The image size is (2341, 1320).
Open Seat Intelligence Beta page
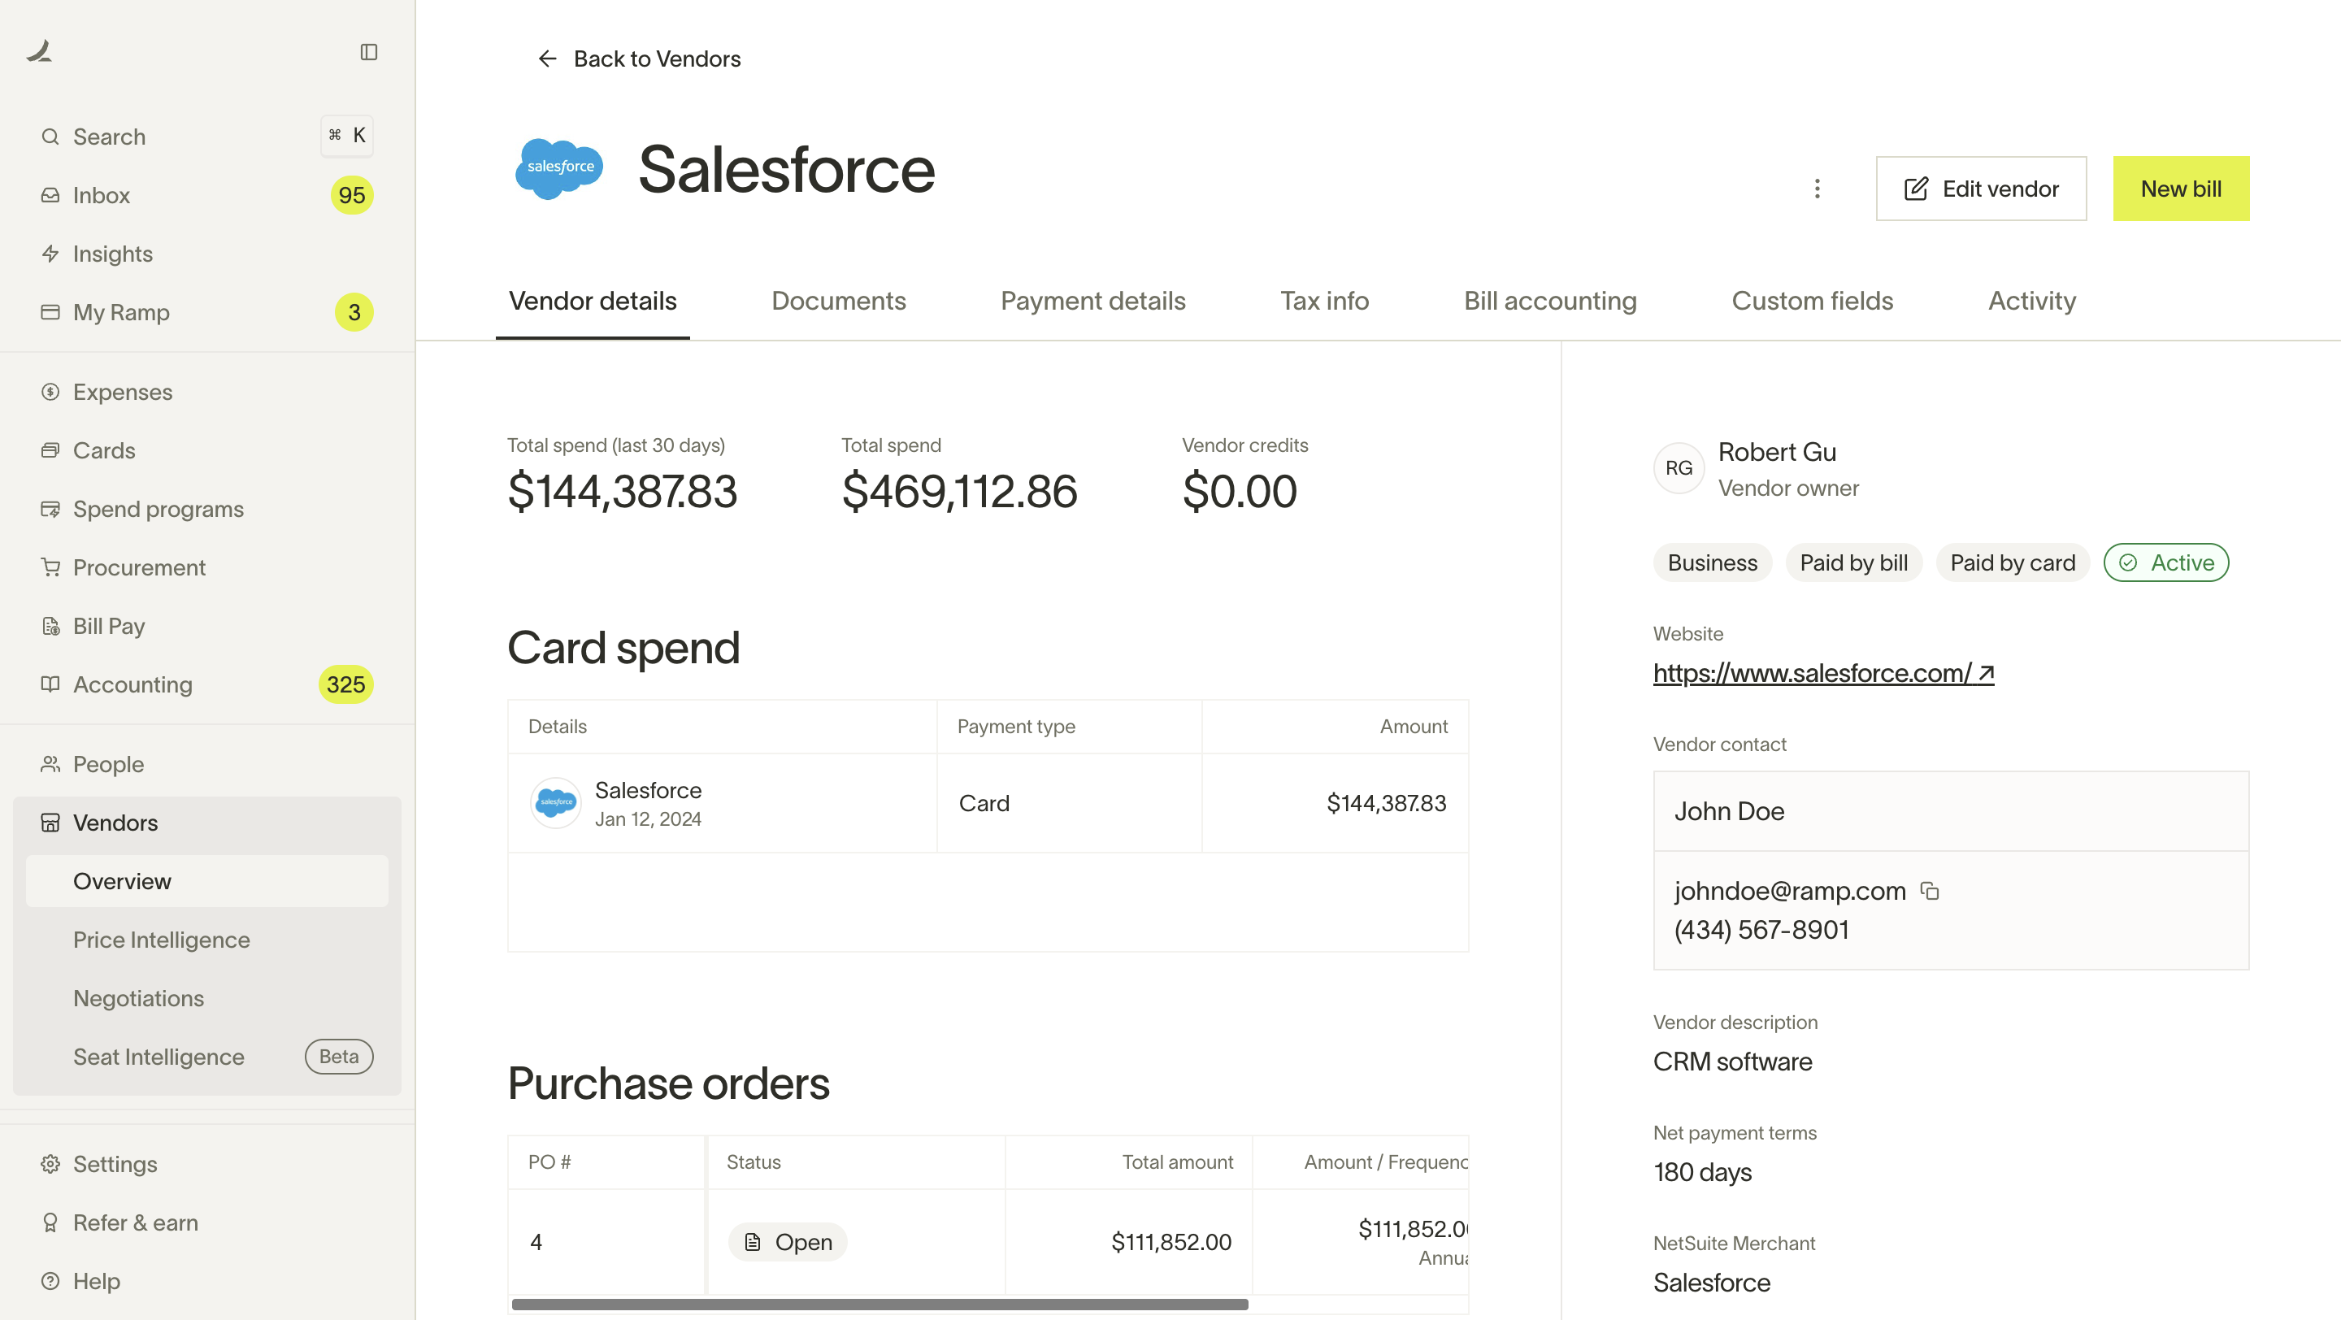click(159, 1057)
